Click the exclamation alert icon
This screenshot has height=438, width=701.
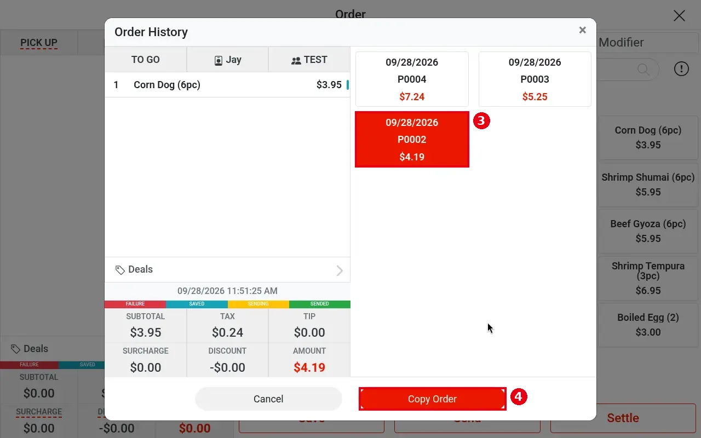click(681, 69)
